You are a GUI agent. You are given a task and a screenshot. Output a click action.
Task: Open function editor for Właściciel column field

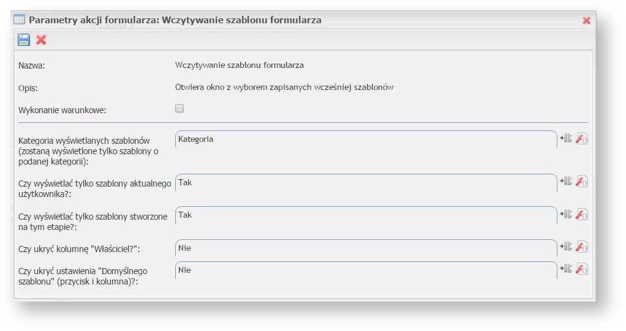tap(582, 247)
